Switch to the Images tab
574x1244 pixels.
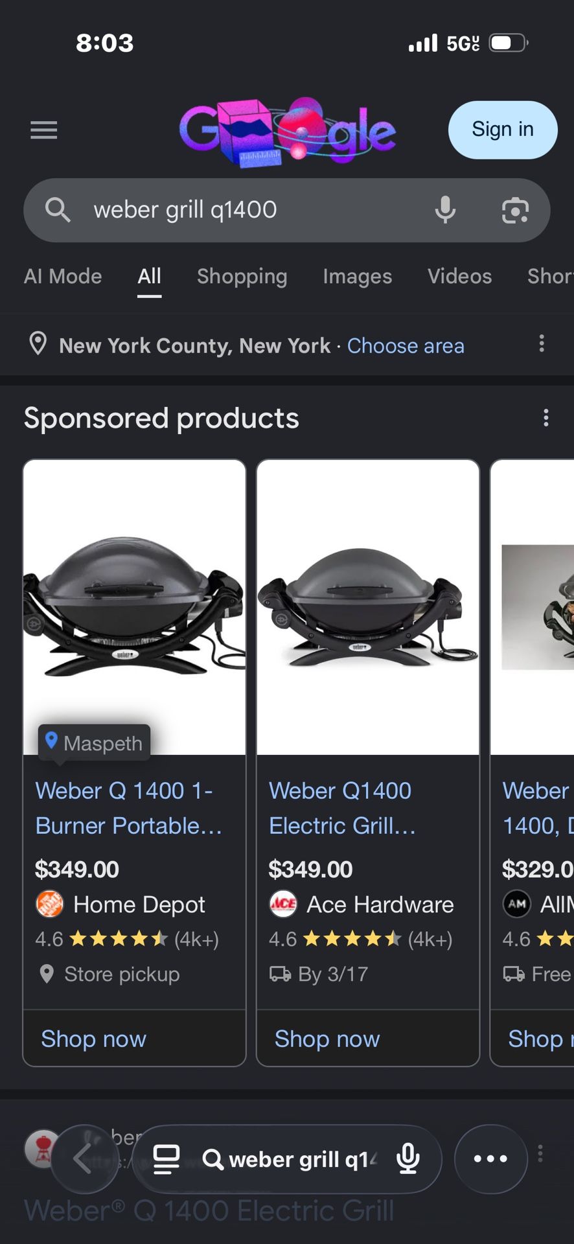tap(357, 277)
